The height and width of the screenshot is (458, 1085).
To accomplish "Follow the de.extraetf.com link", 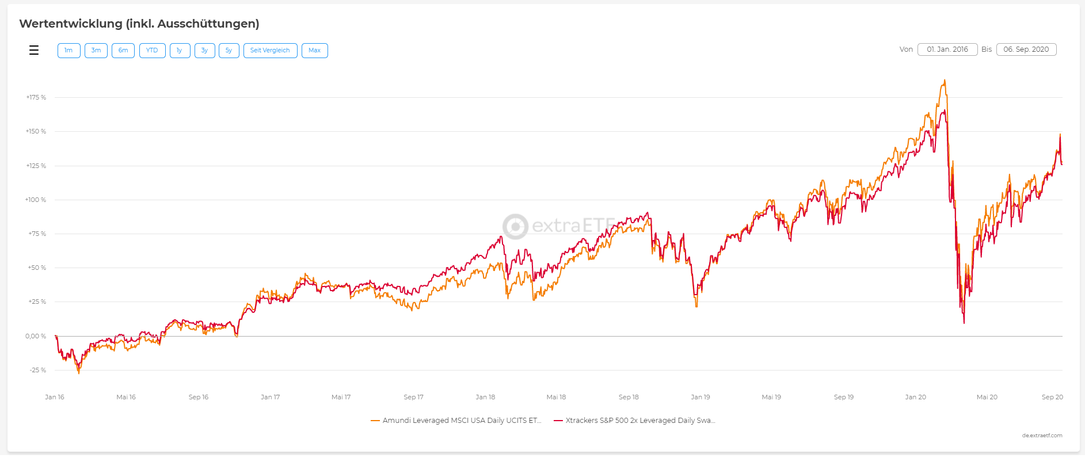I will (1042, 436).
